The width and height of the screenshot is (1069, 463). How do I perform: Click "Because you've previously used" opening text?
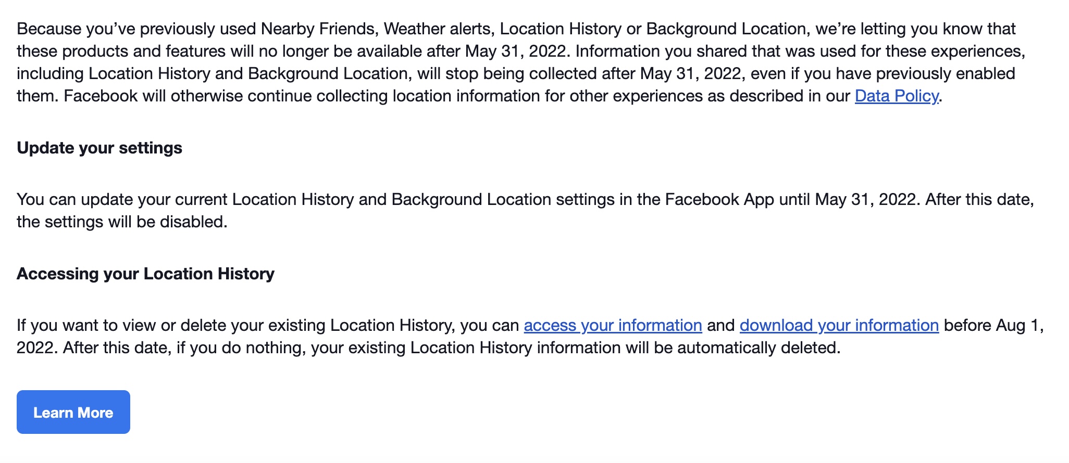[136, 29]
